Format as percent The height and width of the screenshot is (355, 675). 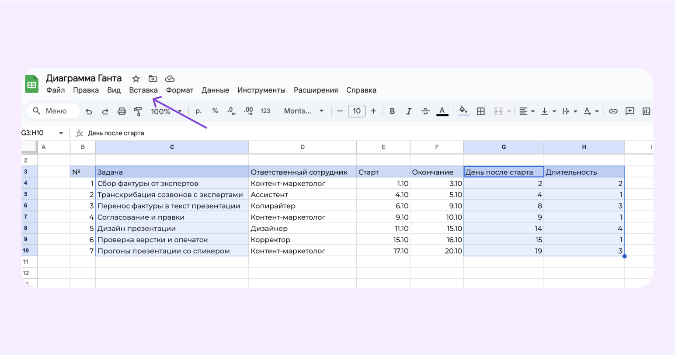pos(215,111)
